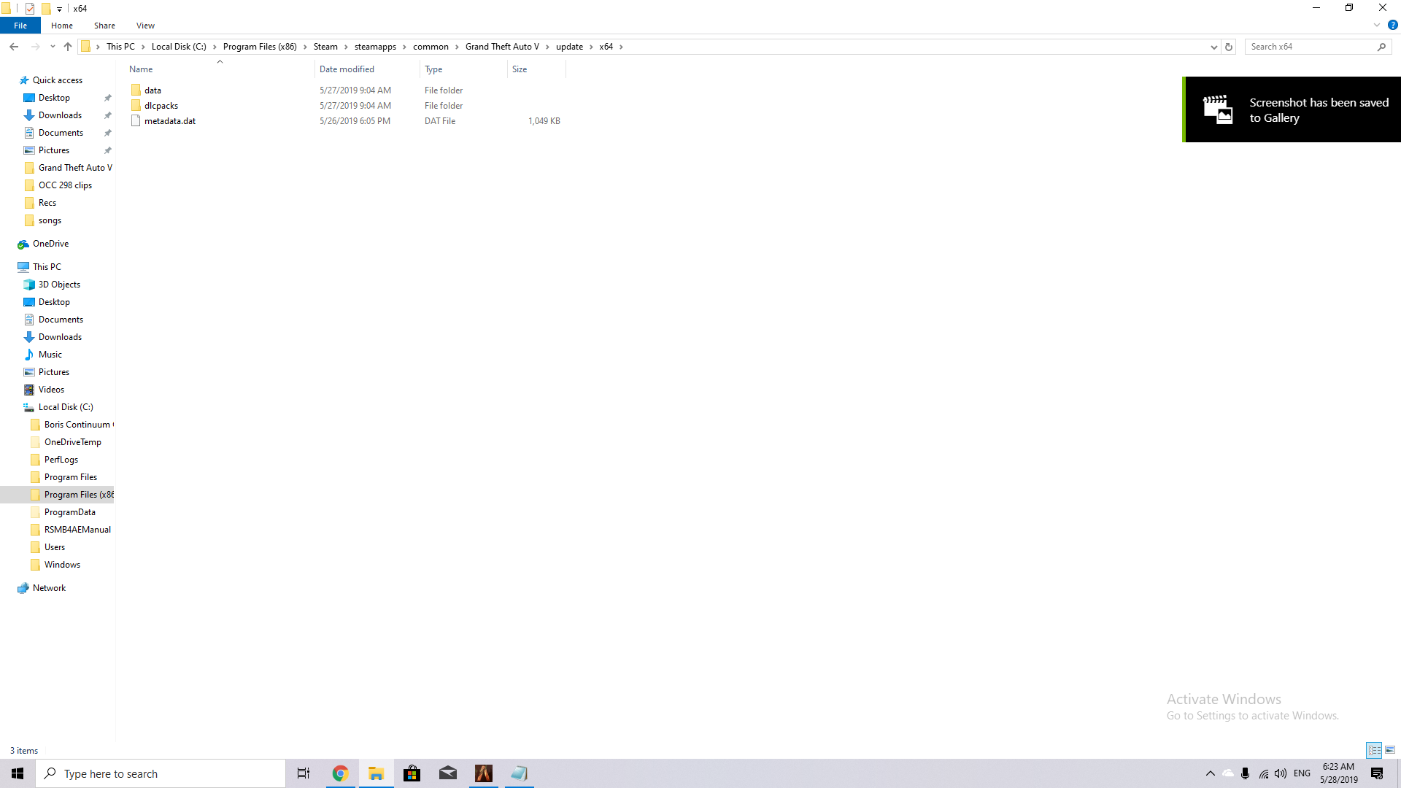Show hidden system tray icons
Image resolution: width=1401 pixels, height=788 pixels.
point(1210,773)
